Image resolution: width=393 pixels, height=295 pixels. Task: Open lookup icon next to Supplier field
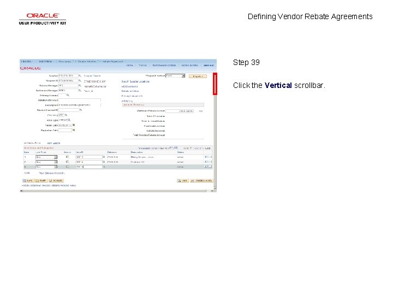pos(80,75)
